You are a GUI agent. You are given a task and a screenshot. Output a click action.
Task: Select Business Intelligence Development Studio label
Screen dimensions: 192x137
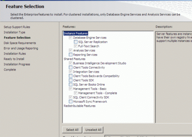coord(100,63)
